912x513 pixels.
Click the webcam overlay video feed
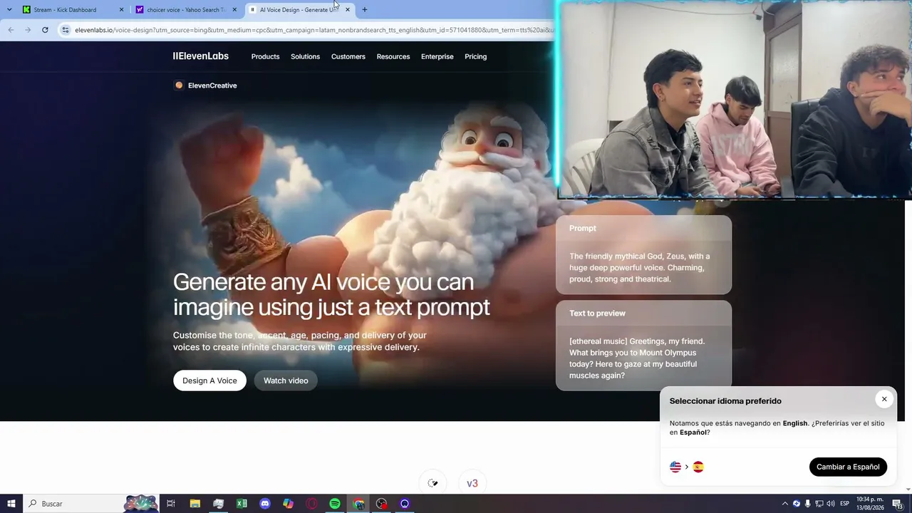(735, 99)
